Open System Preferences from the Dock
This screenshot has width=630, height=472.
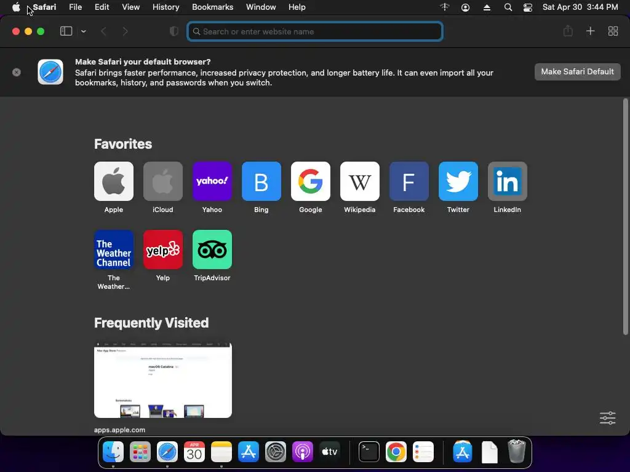pyautogui.click(x=275, y=452)
